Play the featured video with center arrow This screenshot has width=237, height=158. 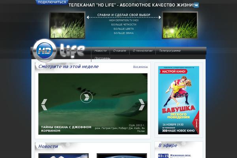[x=86, y=98]
